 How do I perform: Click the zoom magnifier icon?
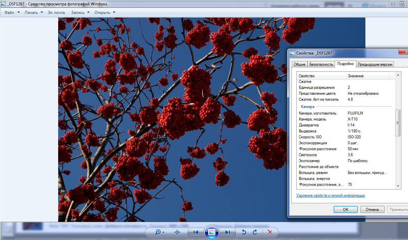coord(159,232)
